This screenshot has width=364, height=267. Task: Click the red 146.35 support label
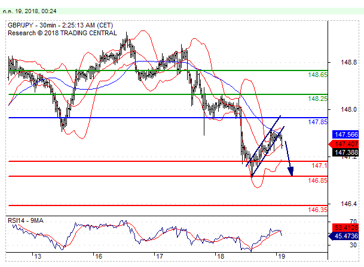(x=317, y=210)
